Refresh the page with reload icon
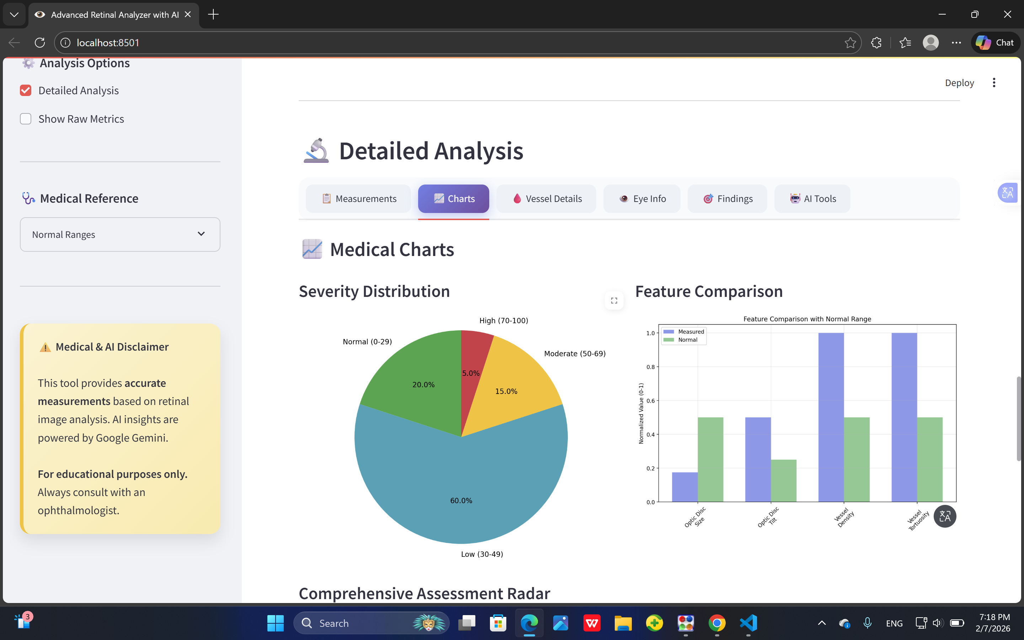 pos(40,43)
